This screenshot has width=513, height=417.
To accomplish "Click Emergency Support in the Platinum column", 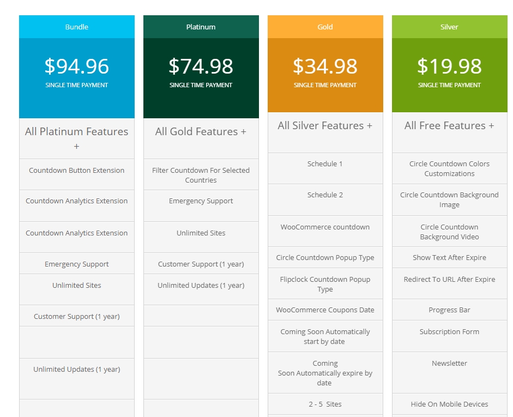I will pos(201,201).
